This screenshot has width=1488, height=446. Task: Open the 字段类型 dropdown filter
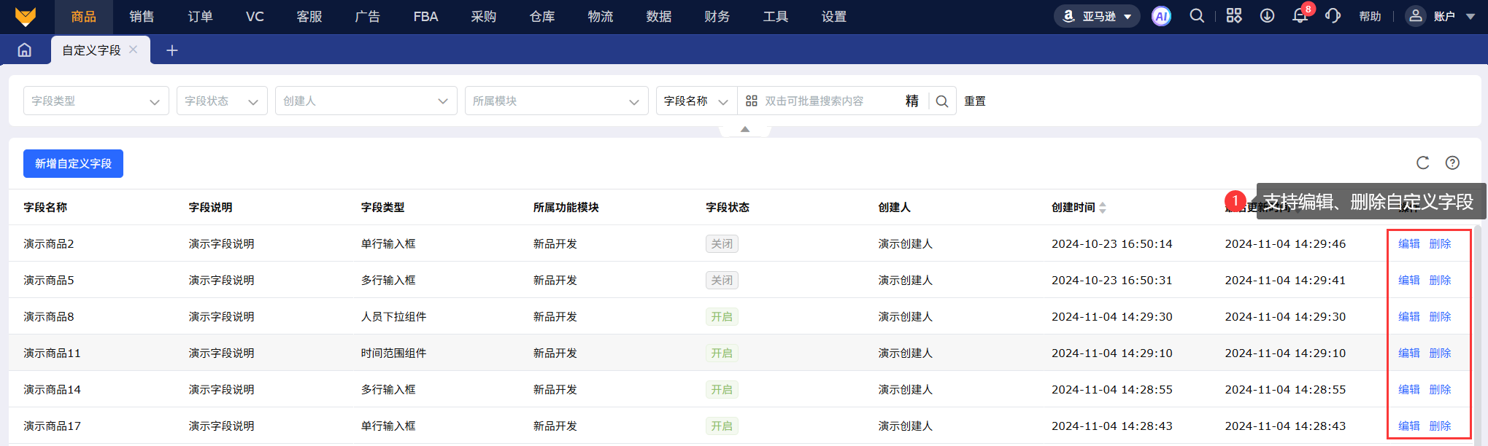click(96, 101)
